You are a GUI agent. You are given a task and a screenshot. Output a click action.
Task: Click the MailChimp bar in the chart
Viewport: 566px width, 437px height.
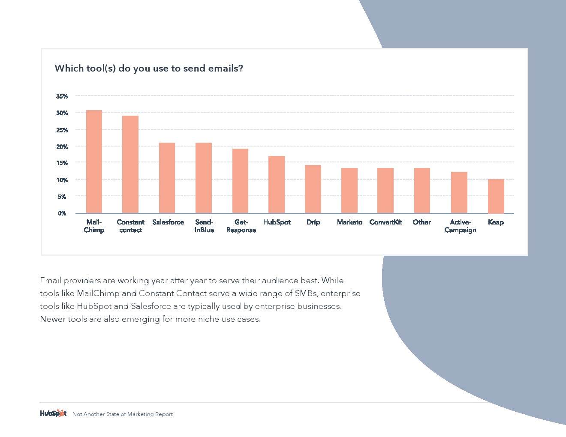pos(94,162)
